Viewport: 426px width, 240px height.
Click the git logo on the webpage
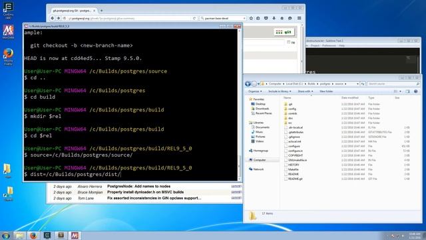(x=284, y=32)
